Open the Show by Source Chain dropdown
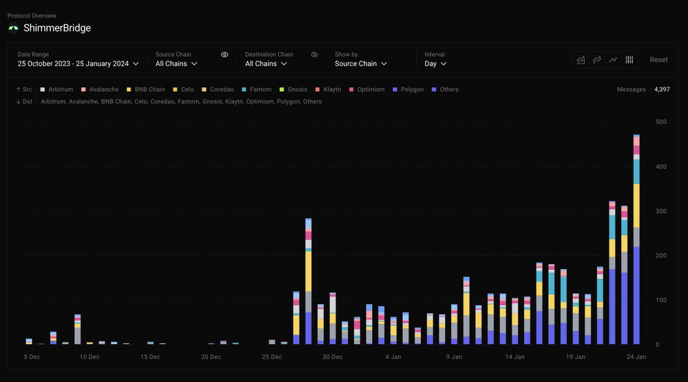 [x=361, y=64]
